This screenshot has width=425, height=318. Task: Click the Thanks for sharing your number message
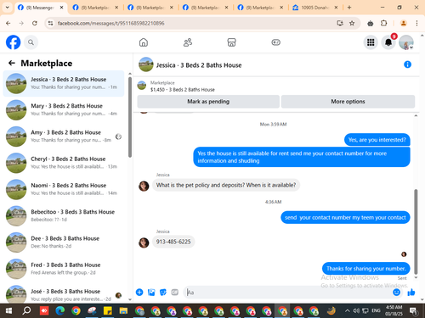366,269
